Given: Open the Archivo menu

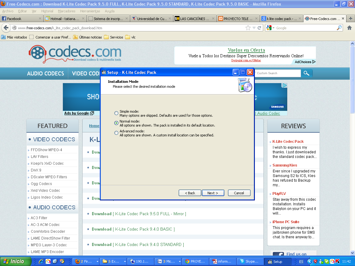Looking at the screenshot, I should click(8, 11).
